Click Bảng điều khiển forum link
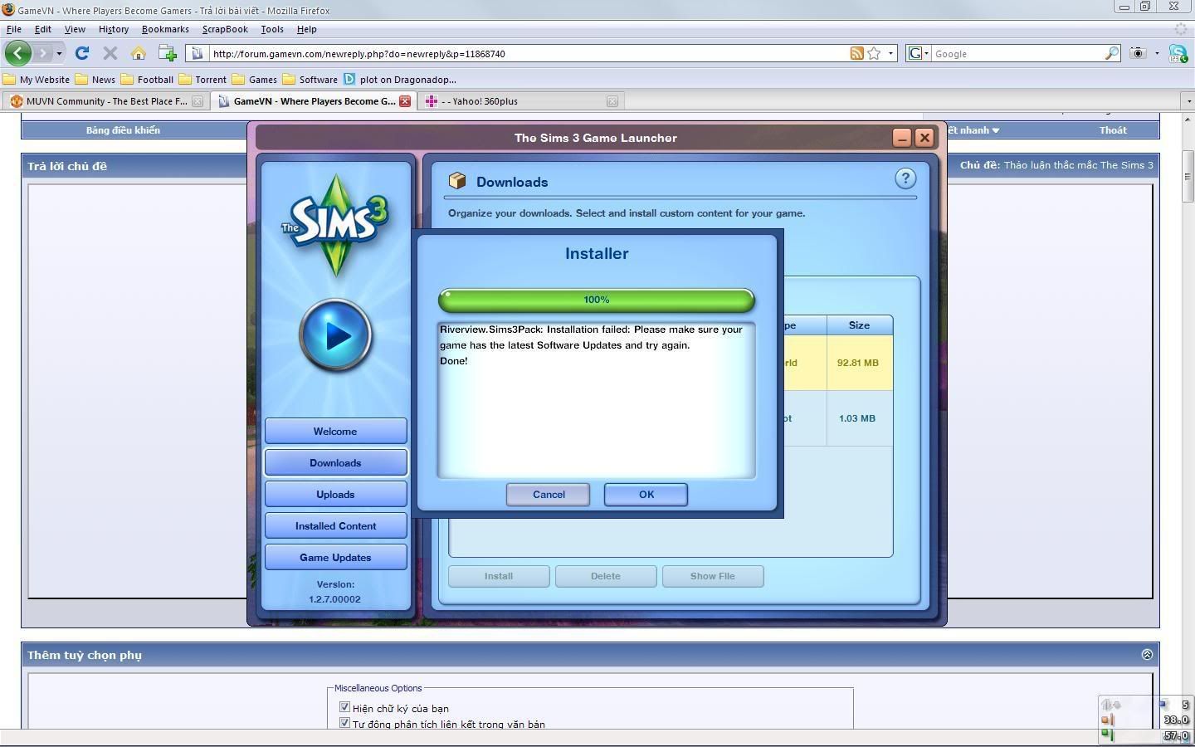This screenshot has width=1195, height=747. click(123, 130)
